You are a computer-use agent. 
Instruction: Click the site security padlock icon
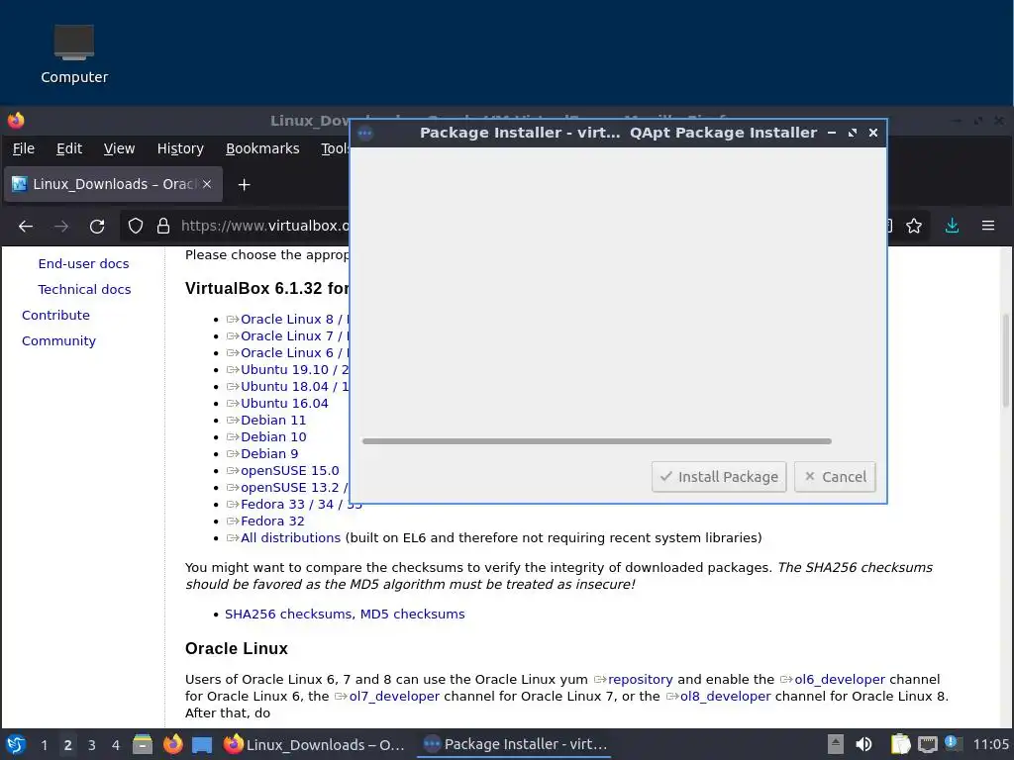pyautogui.click(x=163, y=226)
